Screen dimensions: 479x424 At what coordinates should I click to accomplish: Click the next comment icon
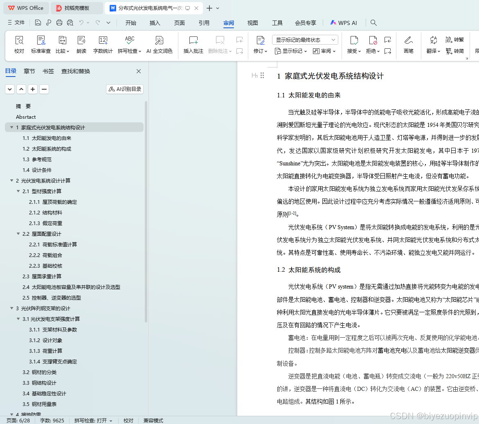click(240, 51)
